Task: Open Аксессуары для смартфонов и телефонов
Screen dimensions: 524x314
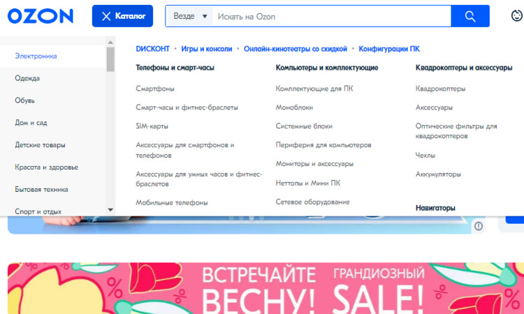Action: 185,150
